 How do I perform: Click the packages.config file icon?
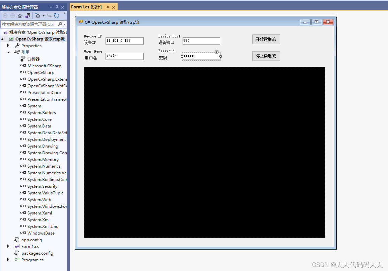tap(17, 253)
